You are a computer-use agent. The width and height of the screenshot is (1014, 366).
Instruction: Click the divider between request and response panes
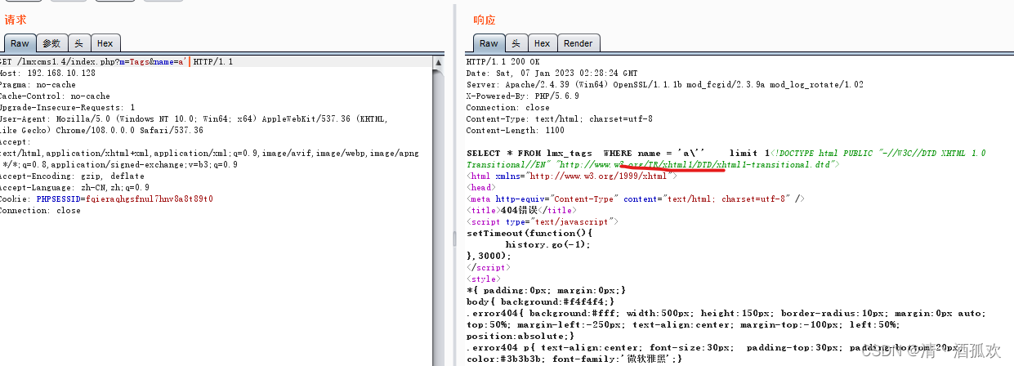pos(454,237)
